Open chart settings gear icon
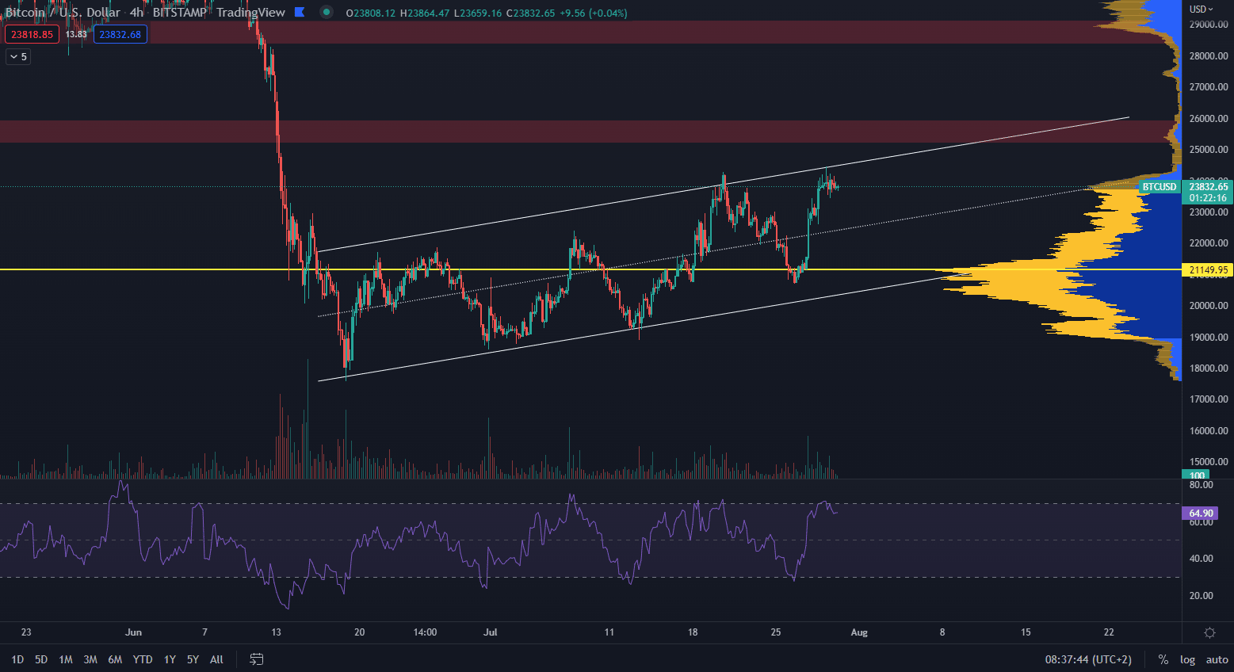Viewport: 1234px width, 672px height. [1209, 632]
